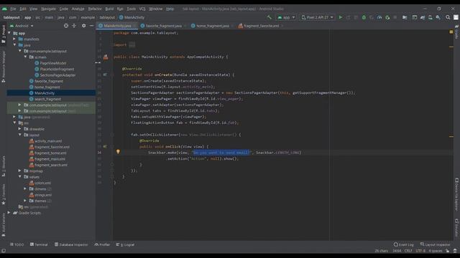Open the Layout Inspector
Viewport: 460px width, 258px height.
pos(435,244)
